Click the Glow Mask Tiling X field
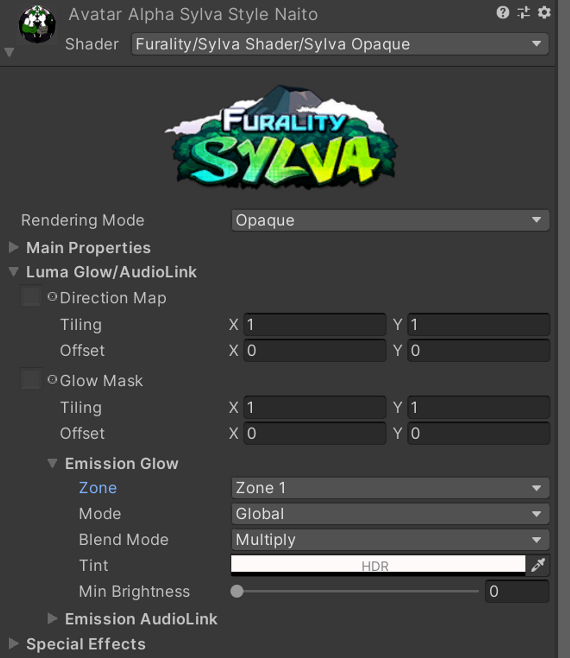This screenshot has height=658, width=570. (x=315, y=408)
